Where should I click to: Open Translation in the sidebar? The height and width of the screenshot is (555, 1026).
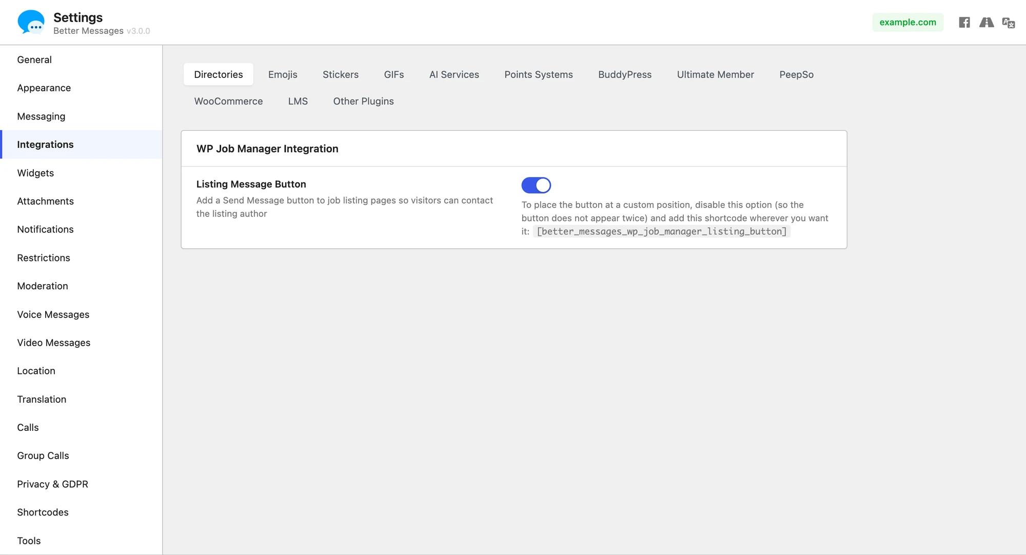coord(81,400)
